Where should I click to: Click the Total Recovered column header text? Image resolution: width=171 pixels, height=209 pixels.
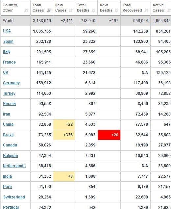(x=132, y=8)
